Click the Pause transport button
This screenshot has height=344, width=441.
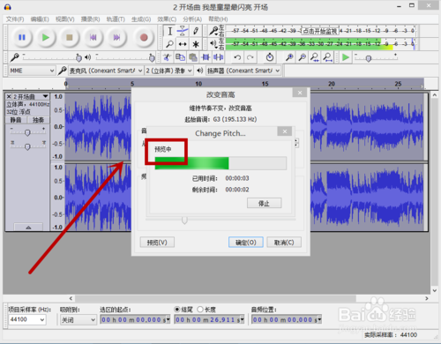[x=22, y=38]
